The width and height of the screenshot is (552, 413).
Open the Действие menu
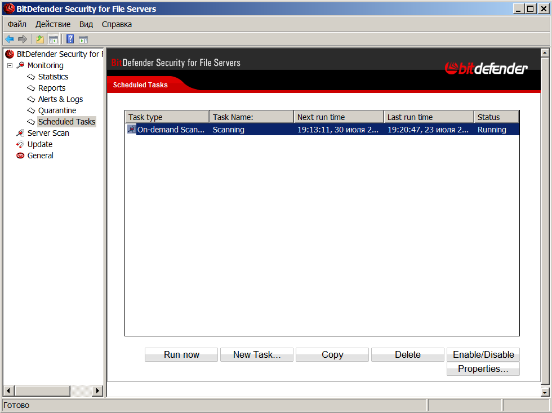(x=53, y=24)
